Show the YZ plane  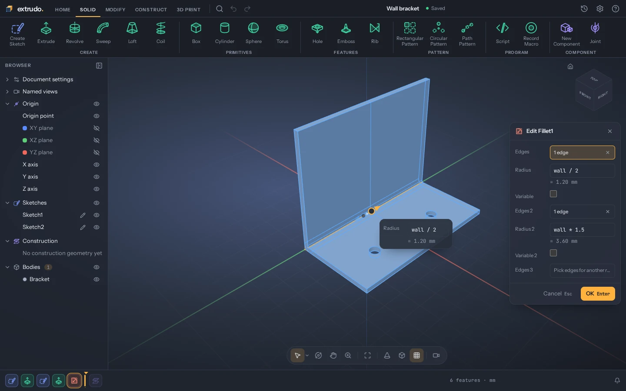tap(97, 152)
